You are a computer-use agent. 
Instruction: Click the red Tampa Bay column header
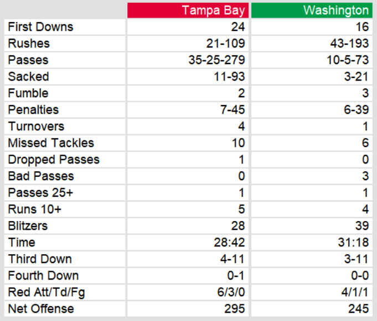pyautogui.click(x=188, y=10)
